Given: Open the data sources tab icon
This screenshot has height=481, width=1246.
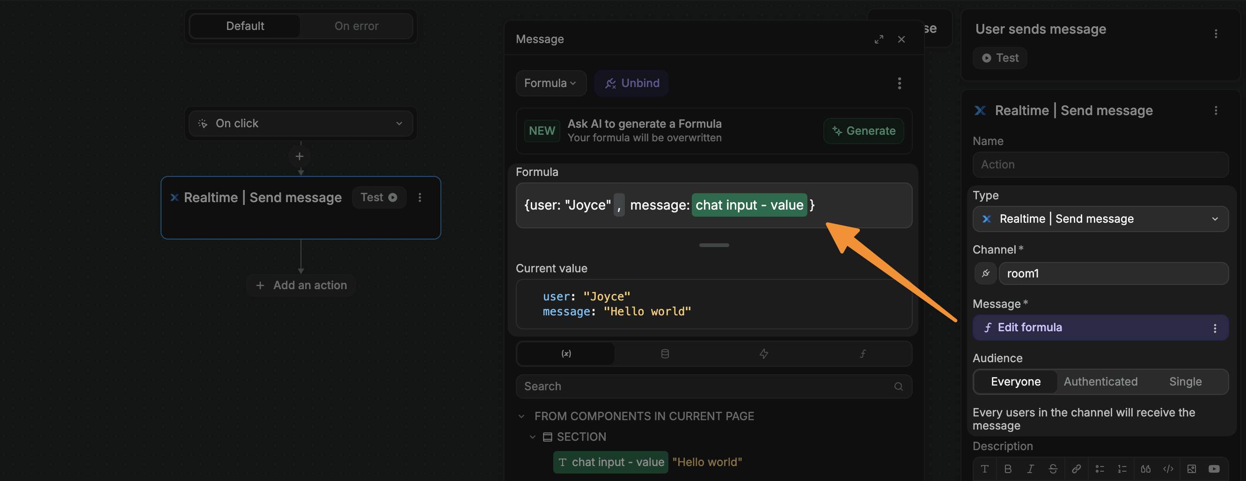Looking at the screenshot, I should click(x=665, y=354).
